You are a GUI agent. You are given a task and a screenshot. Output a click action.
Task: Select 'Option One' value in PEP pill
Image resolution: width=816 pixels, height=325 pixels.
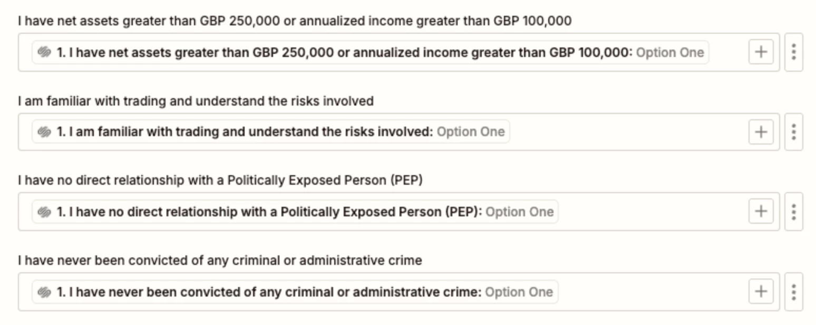pyautogui.click(x=519, y=212)
